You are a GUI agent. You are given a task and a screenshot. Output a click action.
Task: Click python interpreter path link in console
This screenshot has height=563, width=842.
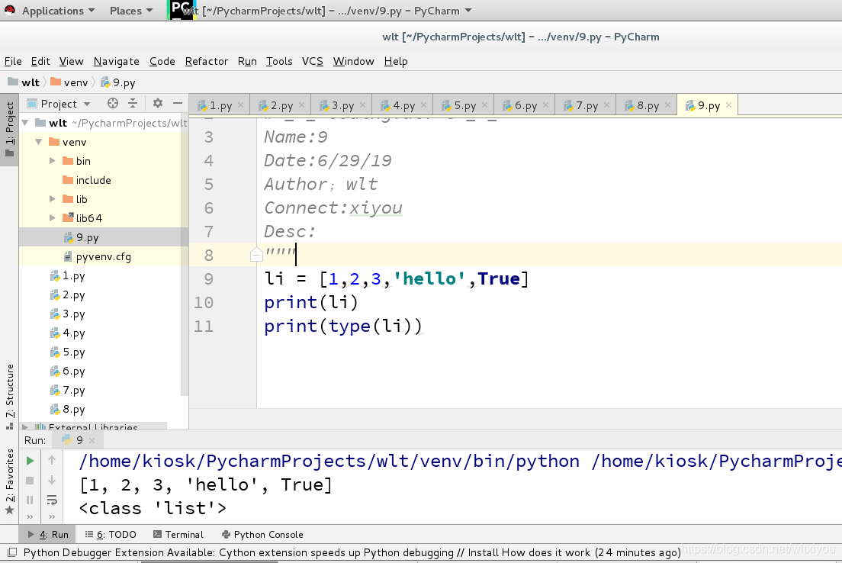tap(329, 461)
